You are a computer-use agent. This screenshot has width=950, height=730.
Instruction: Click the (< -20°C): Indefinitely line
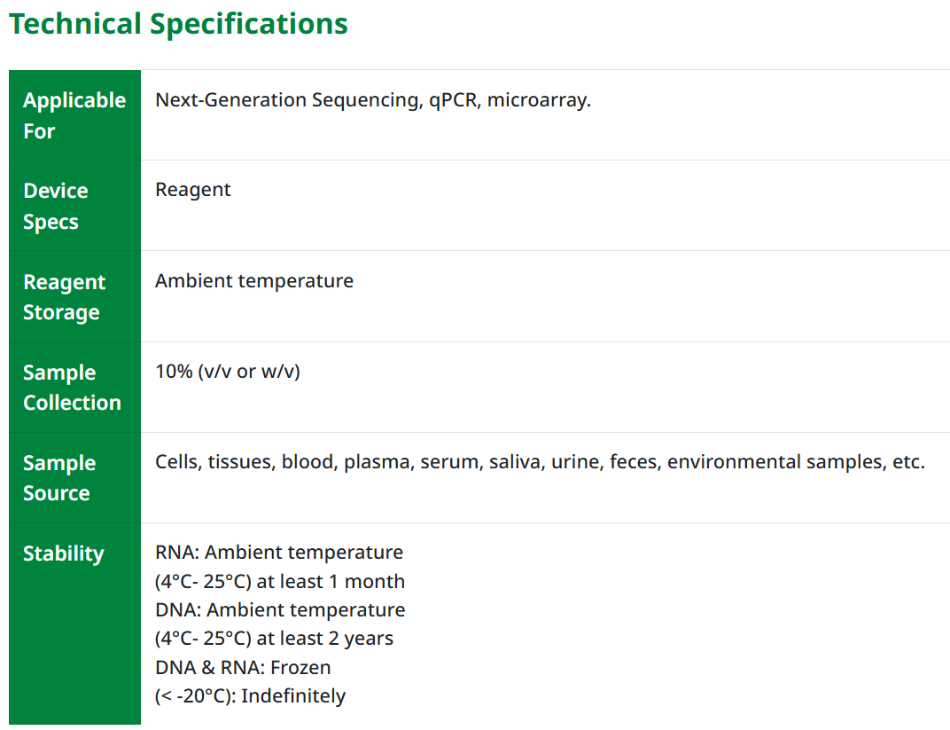coord(250,696)
